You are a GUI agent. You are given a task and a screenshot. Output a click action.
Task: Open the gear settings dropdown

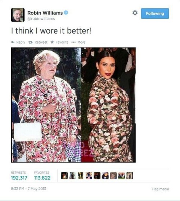coord(135,13)
